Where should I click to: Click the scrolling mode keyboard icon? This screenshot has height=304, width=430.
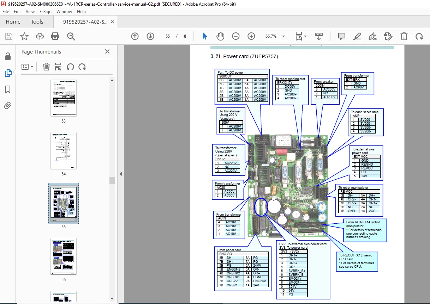tap(319, 36)
